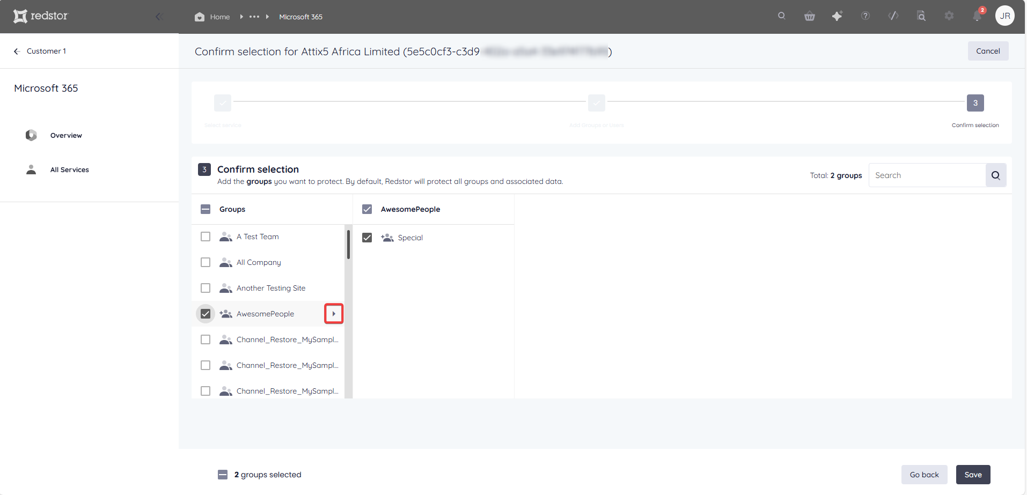Image resolution: width=1027 pixels, height=495 pixels.
Task: Click the All Services person icon
Action: (31, 169)
